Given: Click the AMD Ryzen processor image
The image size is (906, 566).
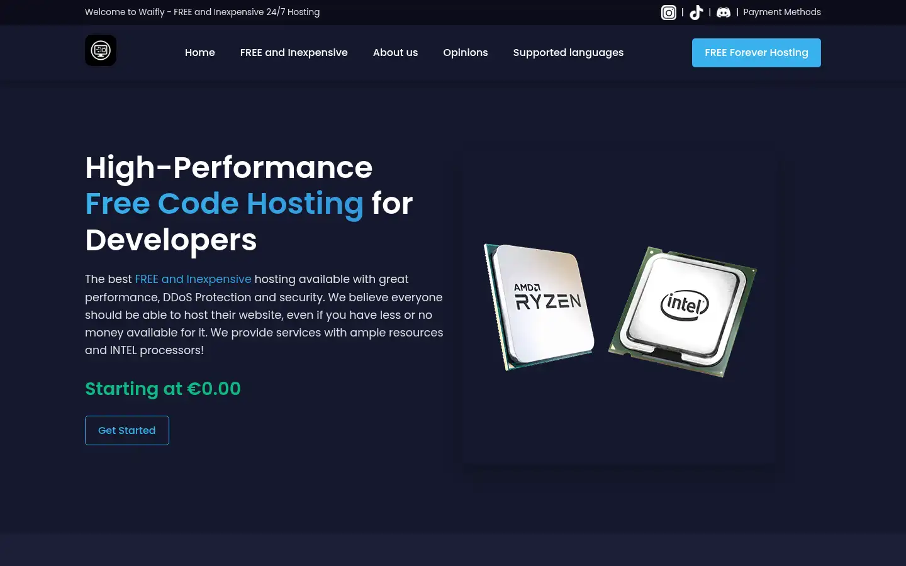Looking at the screenshot, I should pyautogui.click(x=539, y=306).
